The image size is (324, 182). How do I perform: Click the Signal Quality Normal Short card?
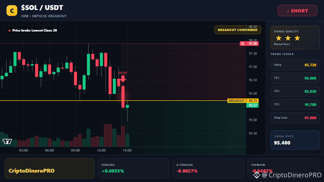pyautogui.click(x=295, y=38)
